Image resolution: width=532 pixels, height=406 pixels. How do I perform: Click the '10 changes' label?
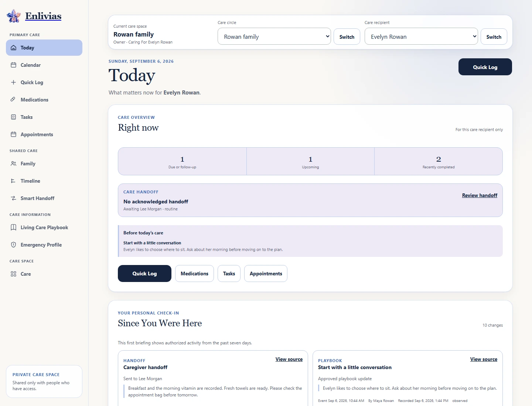[x=492, y=325]
